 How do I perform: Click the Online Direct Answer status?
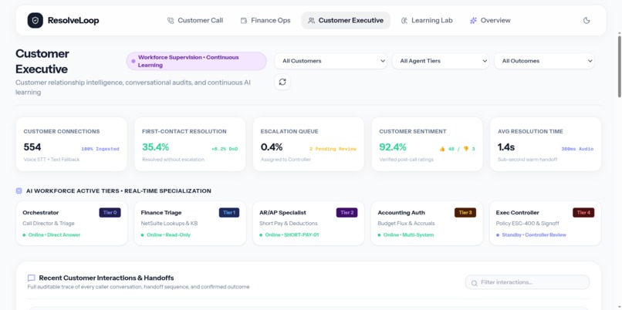coord(52,234)
